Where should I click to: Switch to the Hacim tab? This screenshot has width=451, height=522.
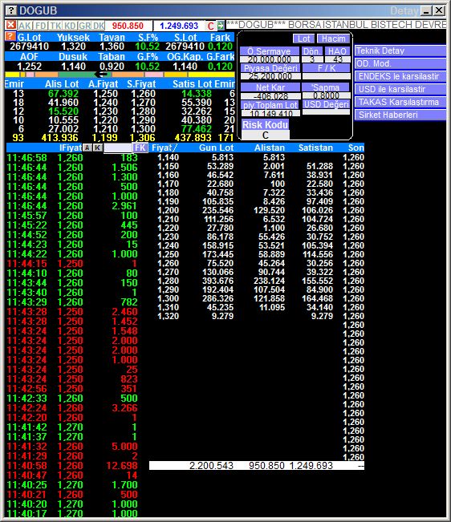click(333, 38)
